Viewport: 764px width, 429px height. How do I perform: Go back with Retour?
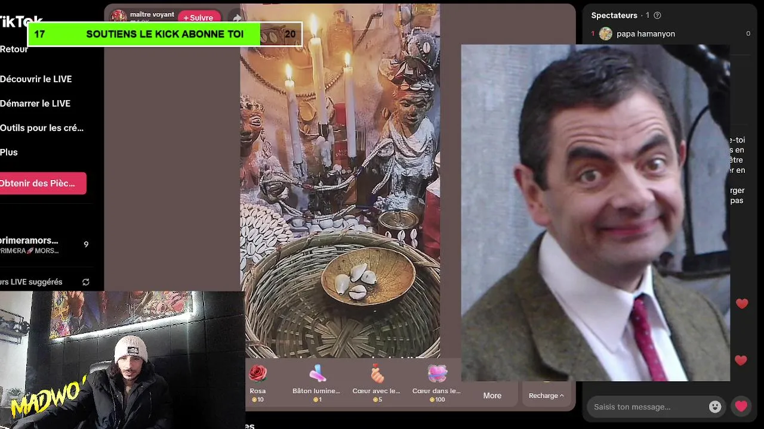[x=14, y=49]
